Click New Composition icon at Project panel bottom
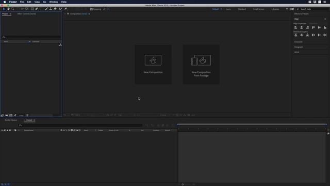330x186 pixels. (11, 115)
